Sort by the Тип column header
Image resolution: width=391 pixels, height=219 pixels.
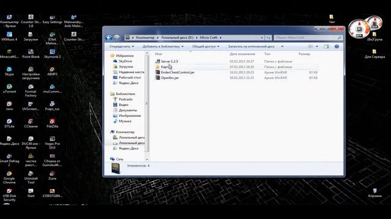tap(267, 54)
